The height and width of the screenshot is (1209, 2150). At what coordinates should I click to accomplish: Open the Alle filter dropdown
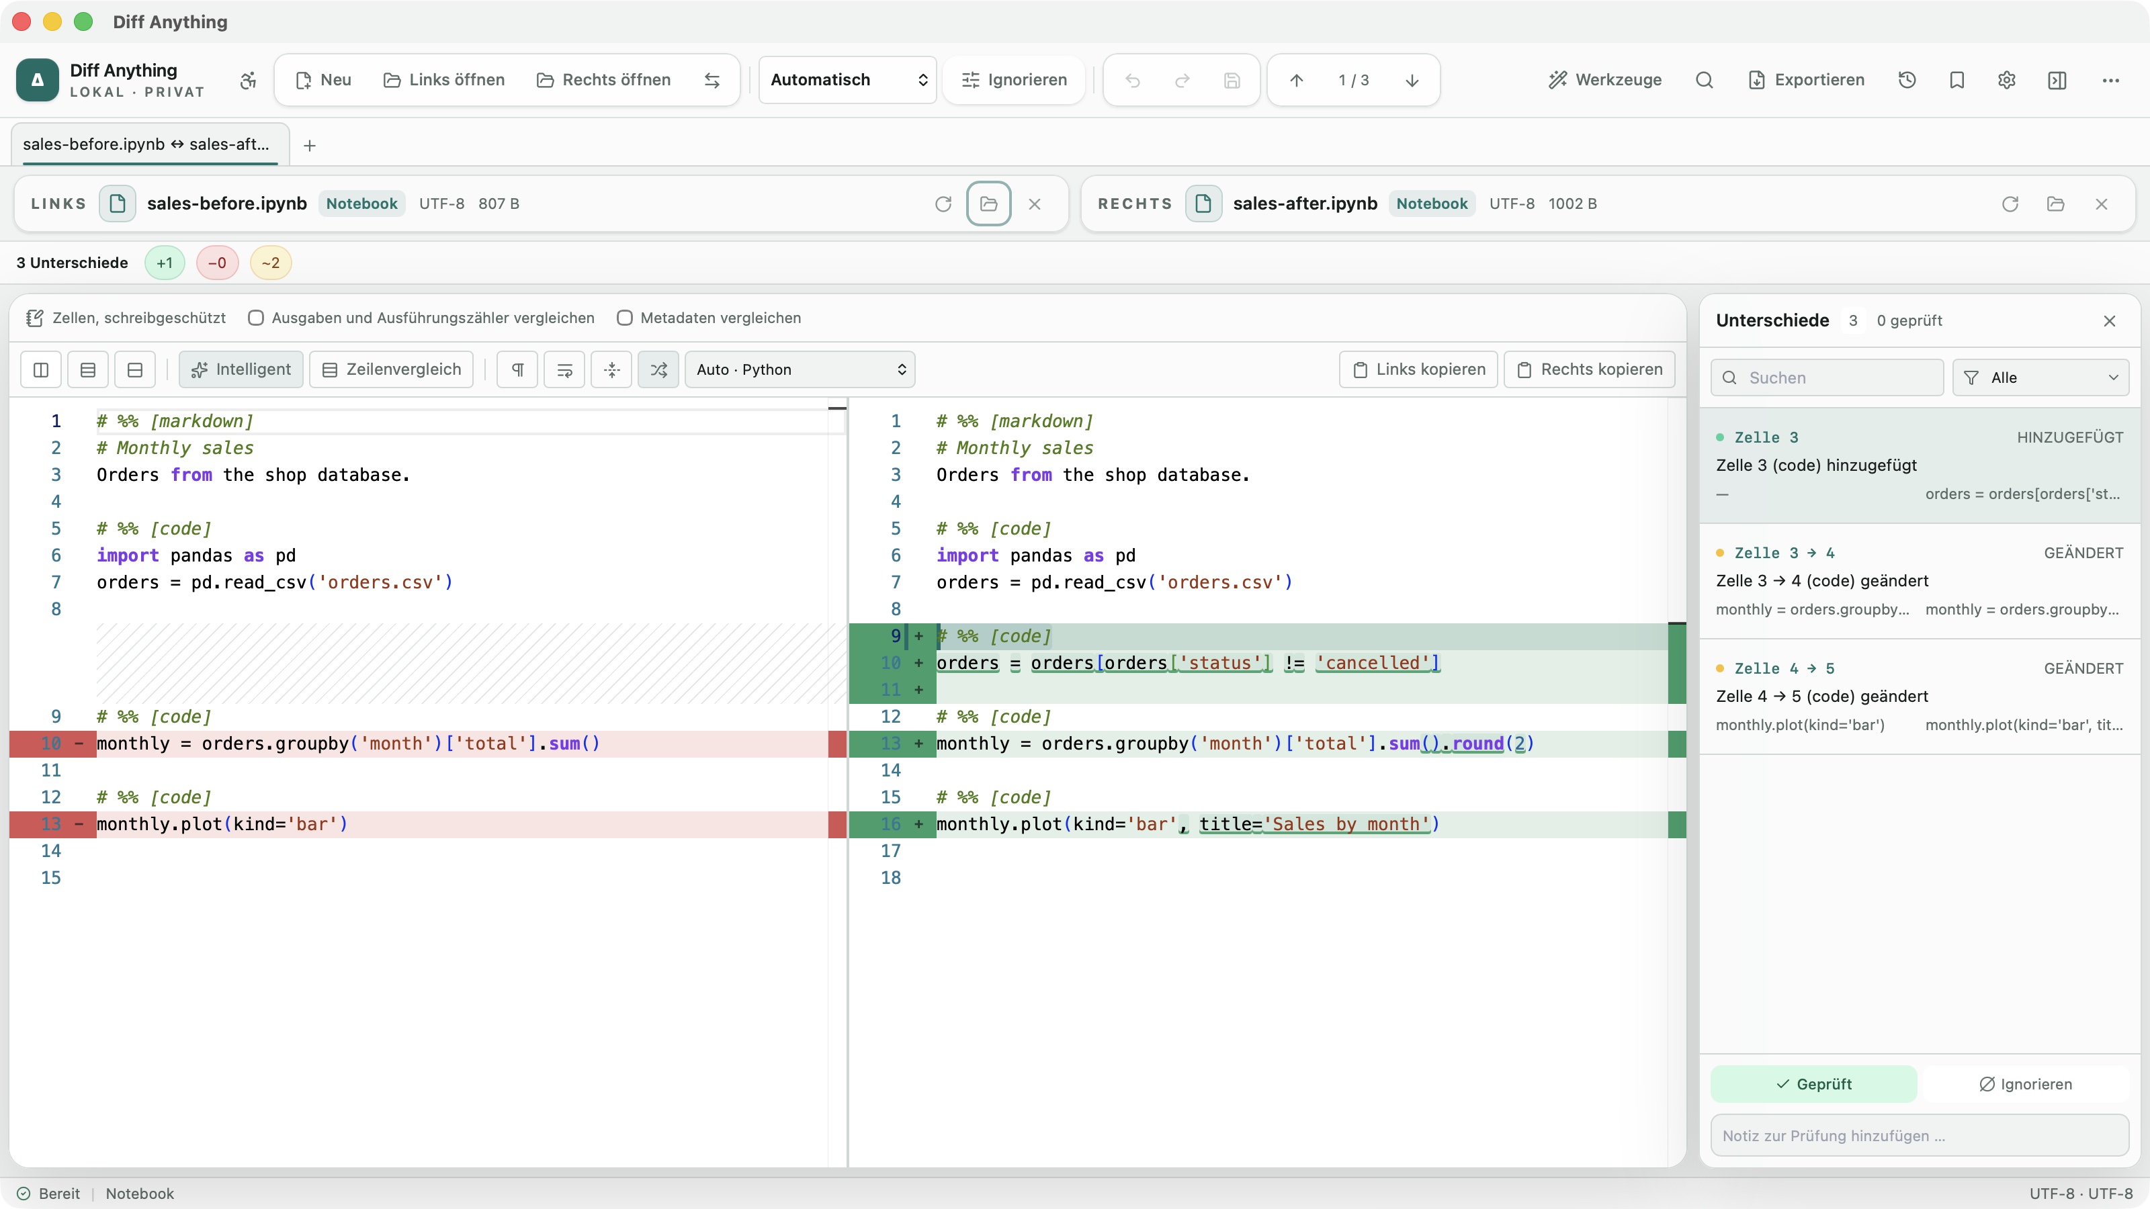coord(2040,378)
